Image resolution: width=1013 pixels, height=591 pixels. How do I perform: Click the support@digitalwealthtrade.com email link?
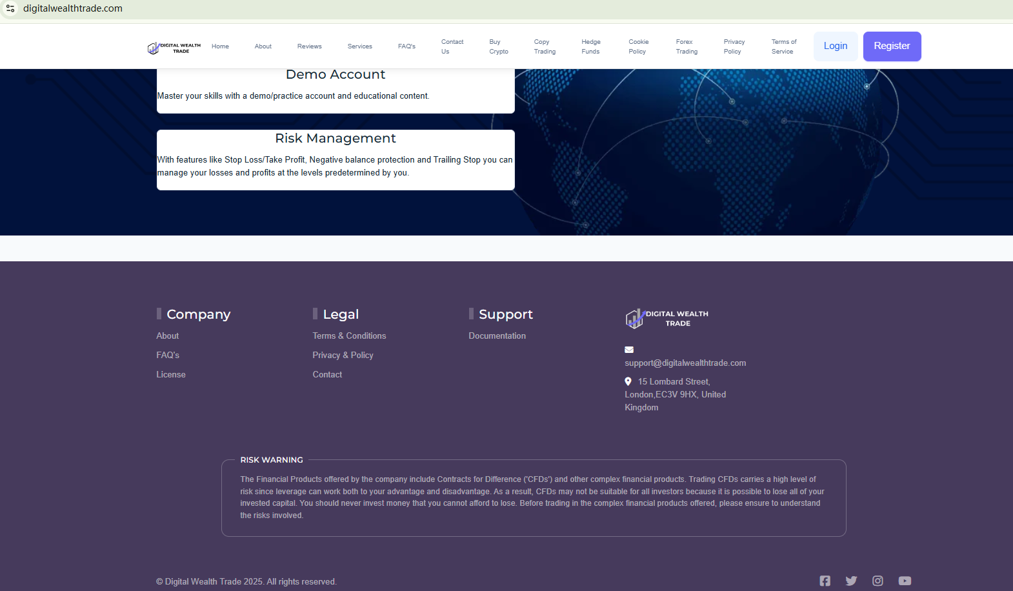coord(685,363)
